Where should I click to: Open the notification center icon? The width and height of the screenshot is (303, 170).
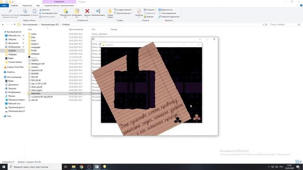point(298,167)
